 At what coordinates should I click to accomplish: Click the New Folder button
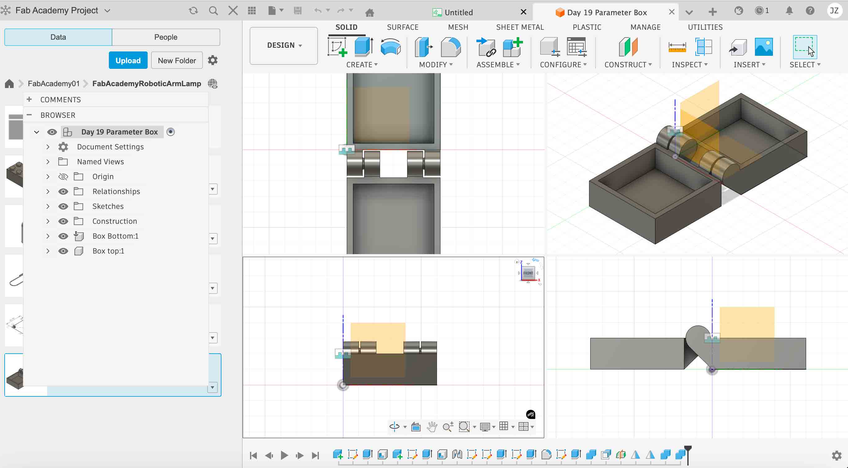click(x=176, y=60)
